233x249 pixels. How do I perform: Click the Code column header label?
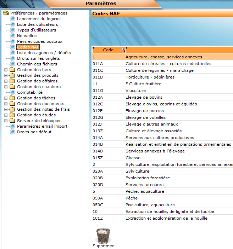tap(108, 50)
